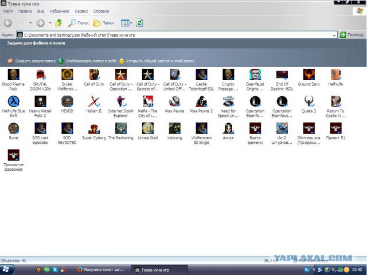Select the plain Call of Duty icon
The image size is (367, 275).
pyautogui.click(x=94, y=74)
